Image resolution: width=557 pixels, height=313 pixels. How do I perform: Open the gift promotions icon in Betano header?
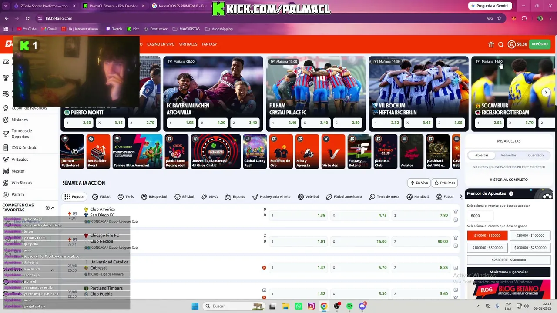click(491, 44)
